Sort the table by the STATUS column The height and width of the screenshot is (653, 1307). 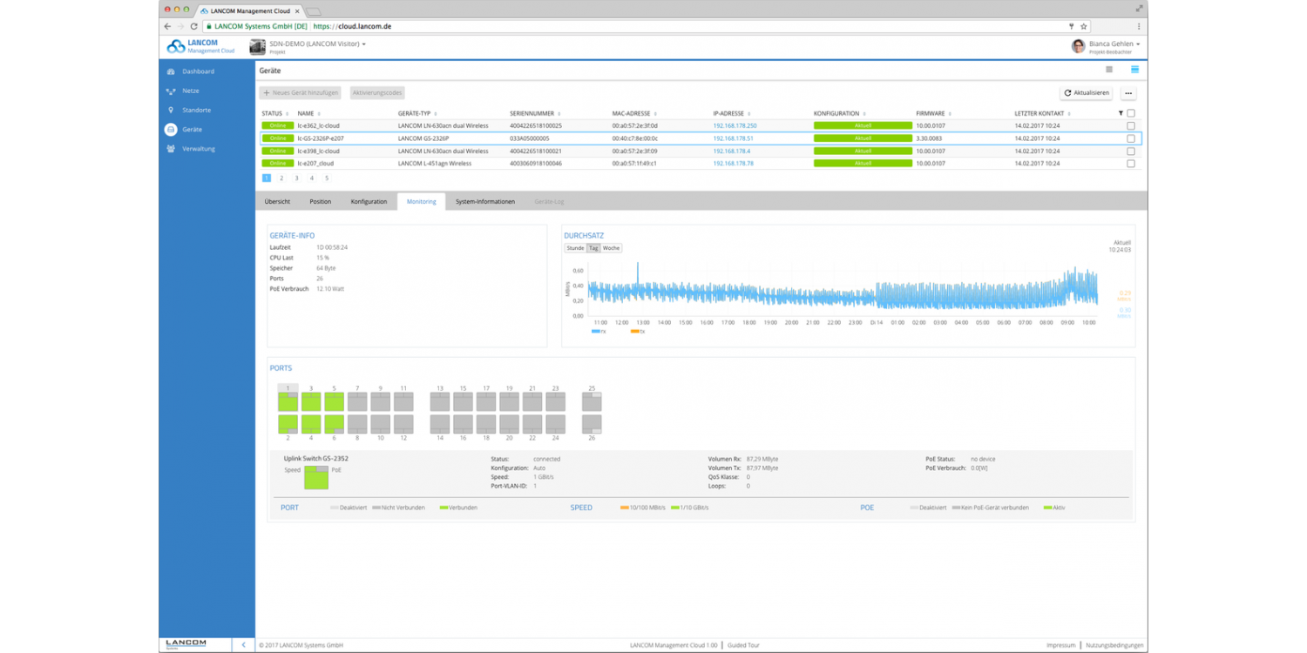[x=274, y=113]
